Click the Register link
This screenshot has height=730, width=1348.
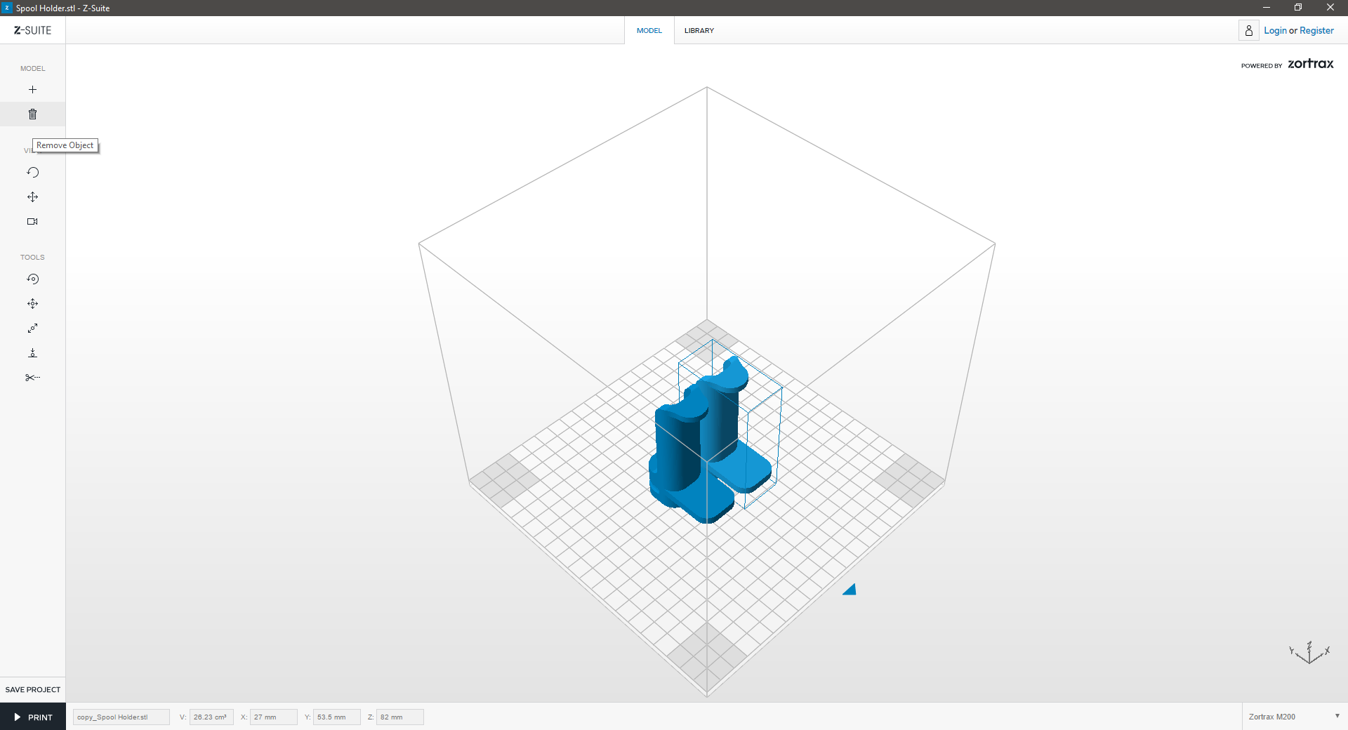point(1316,31)
